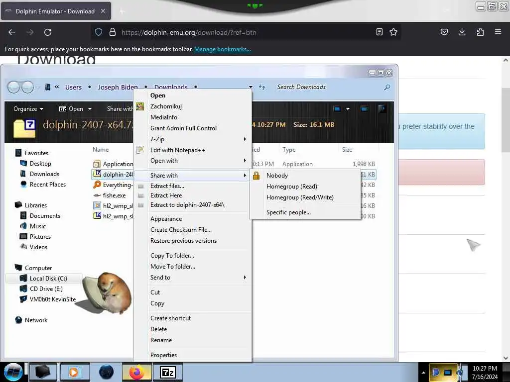Choose Extract to dolphin-2407-x64\
This screenshot has height=382, width=510.
click(x=193, y=205)
